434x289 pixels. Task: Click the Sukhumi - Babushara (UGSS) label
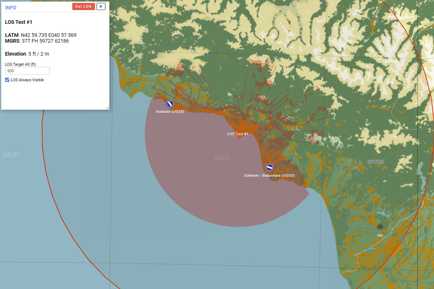pos(269,175)
